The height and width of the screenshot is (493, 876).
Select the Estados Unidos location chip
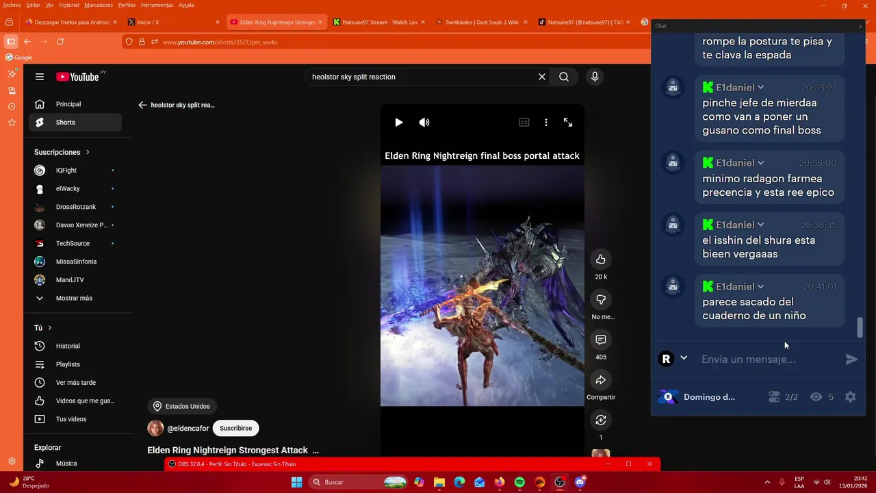tap(182, 406)
